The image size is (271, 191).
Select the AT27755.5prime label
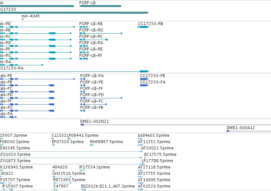(154, 174)
